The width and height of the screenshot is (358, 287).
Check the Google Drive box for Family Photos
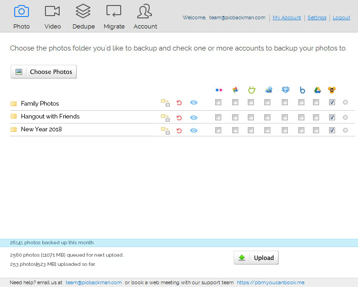(316, 102)
